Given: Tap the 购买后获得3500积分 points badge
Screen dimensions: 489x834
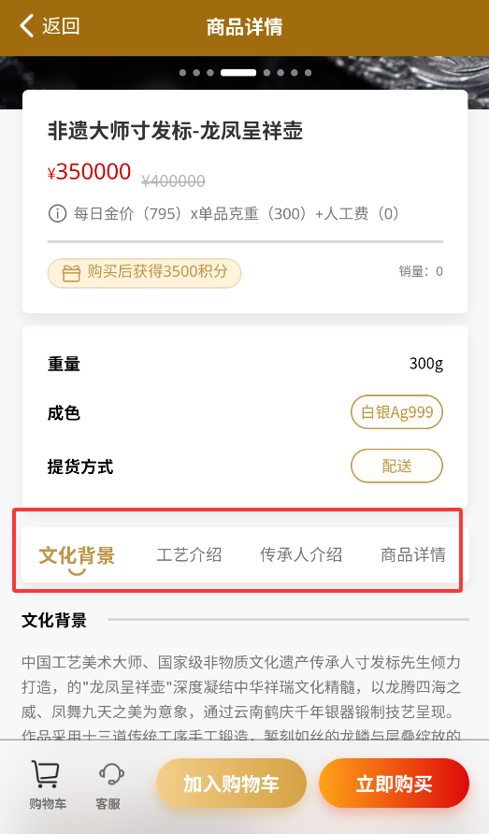Looking at the screenshot, I should pos(144,273).
